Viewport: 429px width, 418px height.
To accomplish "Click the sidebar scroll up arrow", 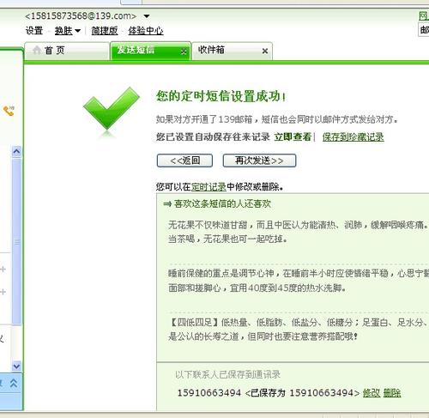I will [x=16, y=151].
